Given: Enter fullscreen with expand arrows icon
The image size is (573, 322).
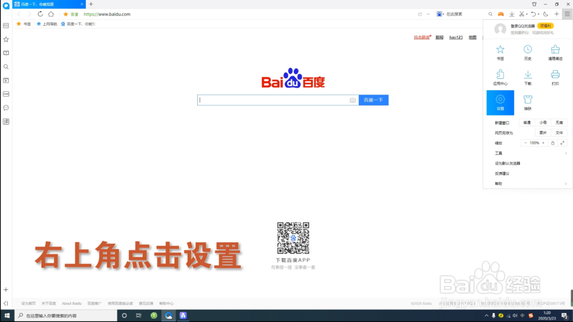Looking at the screenshot, I should pos(562,143).
